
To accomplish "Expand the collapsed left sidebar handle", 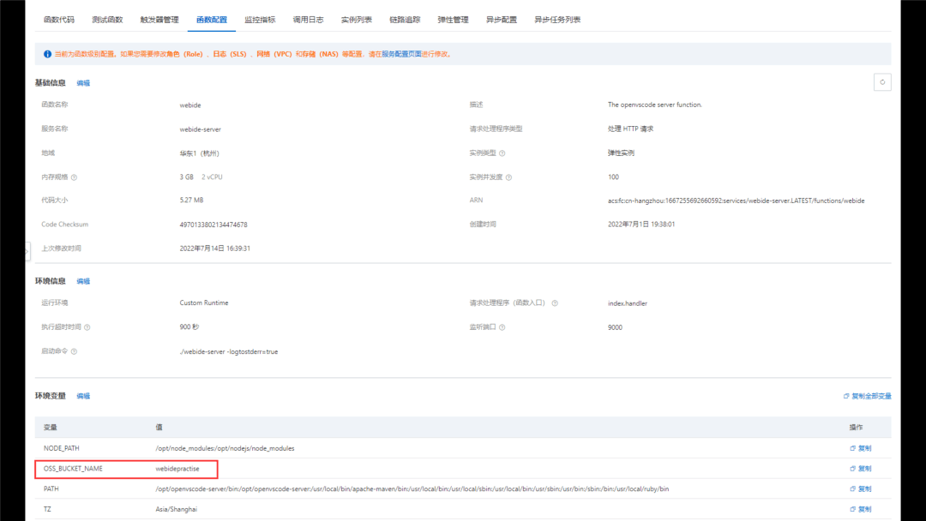I will 27,251.
